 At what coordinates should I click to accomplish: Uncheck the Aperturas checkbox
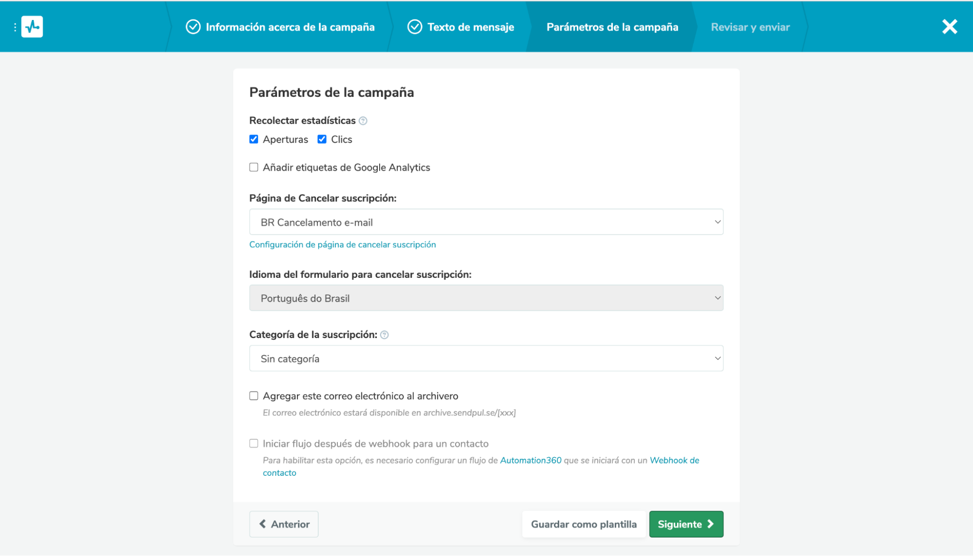(x=254, y=139)
